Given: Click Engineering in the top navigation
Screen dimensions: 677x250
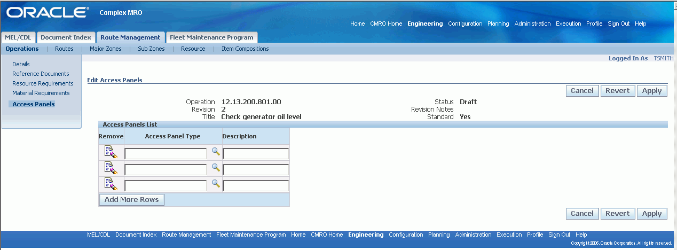Looking at the screenshot, I should (425, 24).
